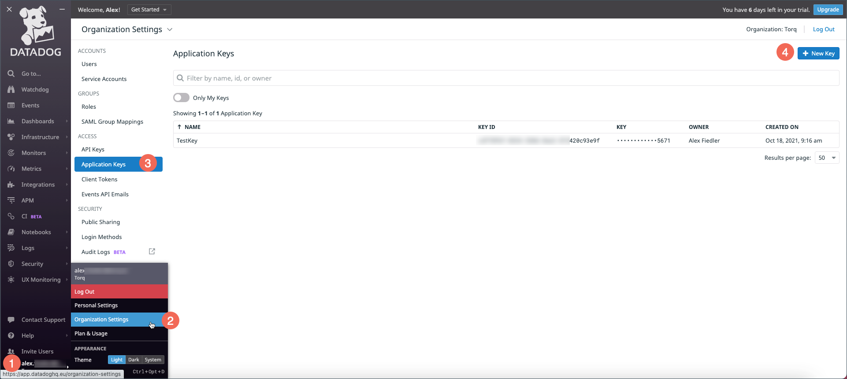Open Roles settings page
Screen dimensions: 847x379
[x=89, y=107]
